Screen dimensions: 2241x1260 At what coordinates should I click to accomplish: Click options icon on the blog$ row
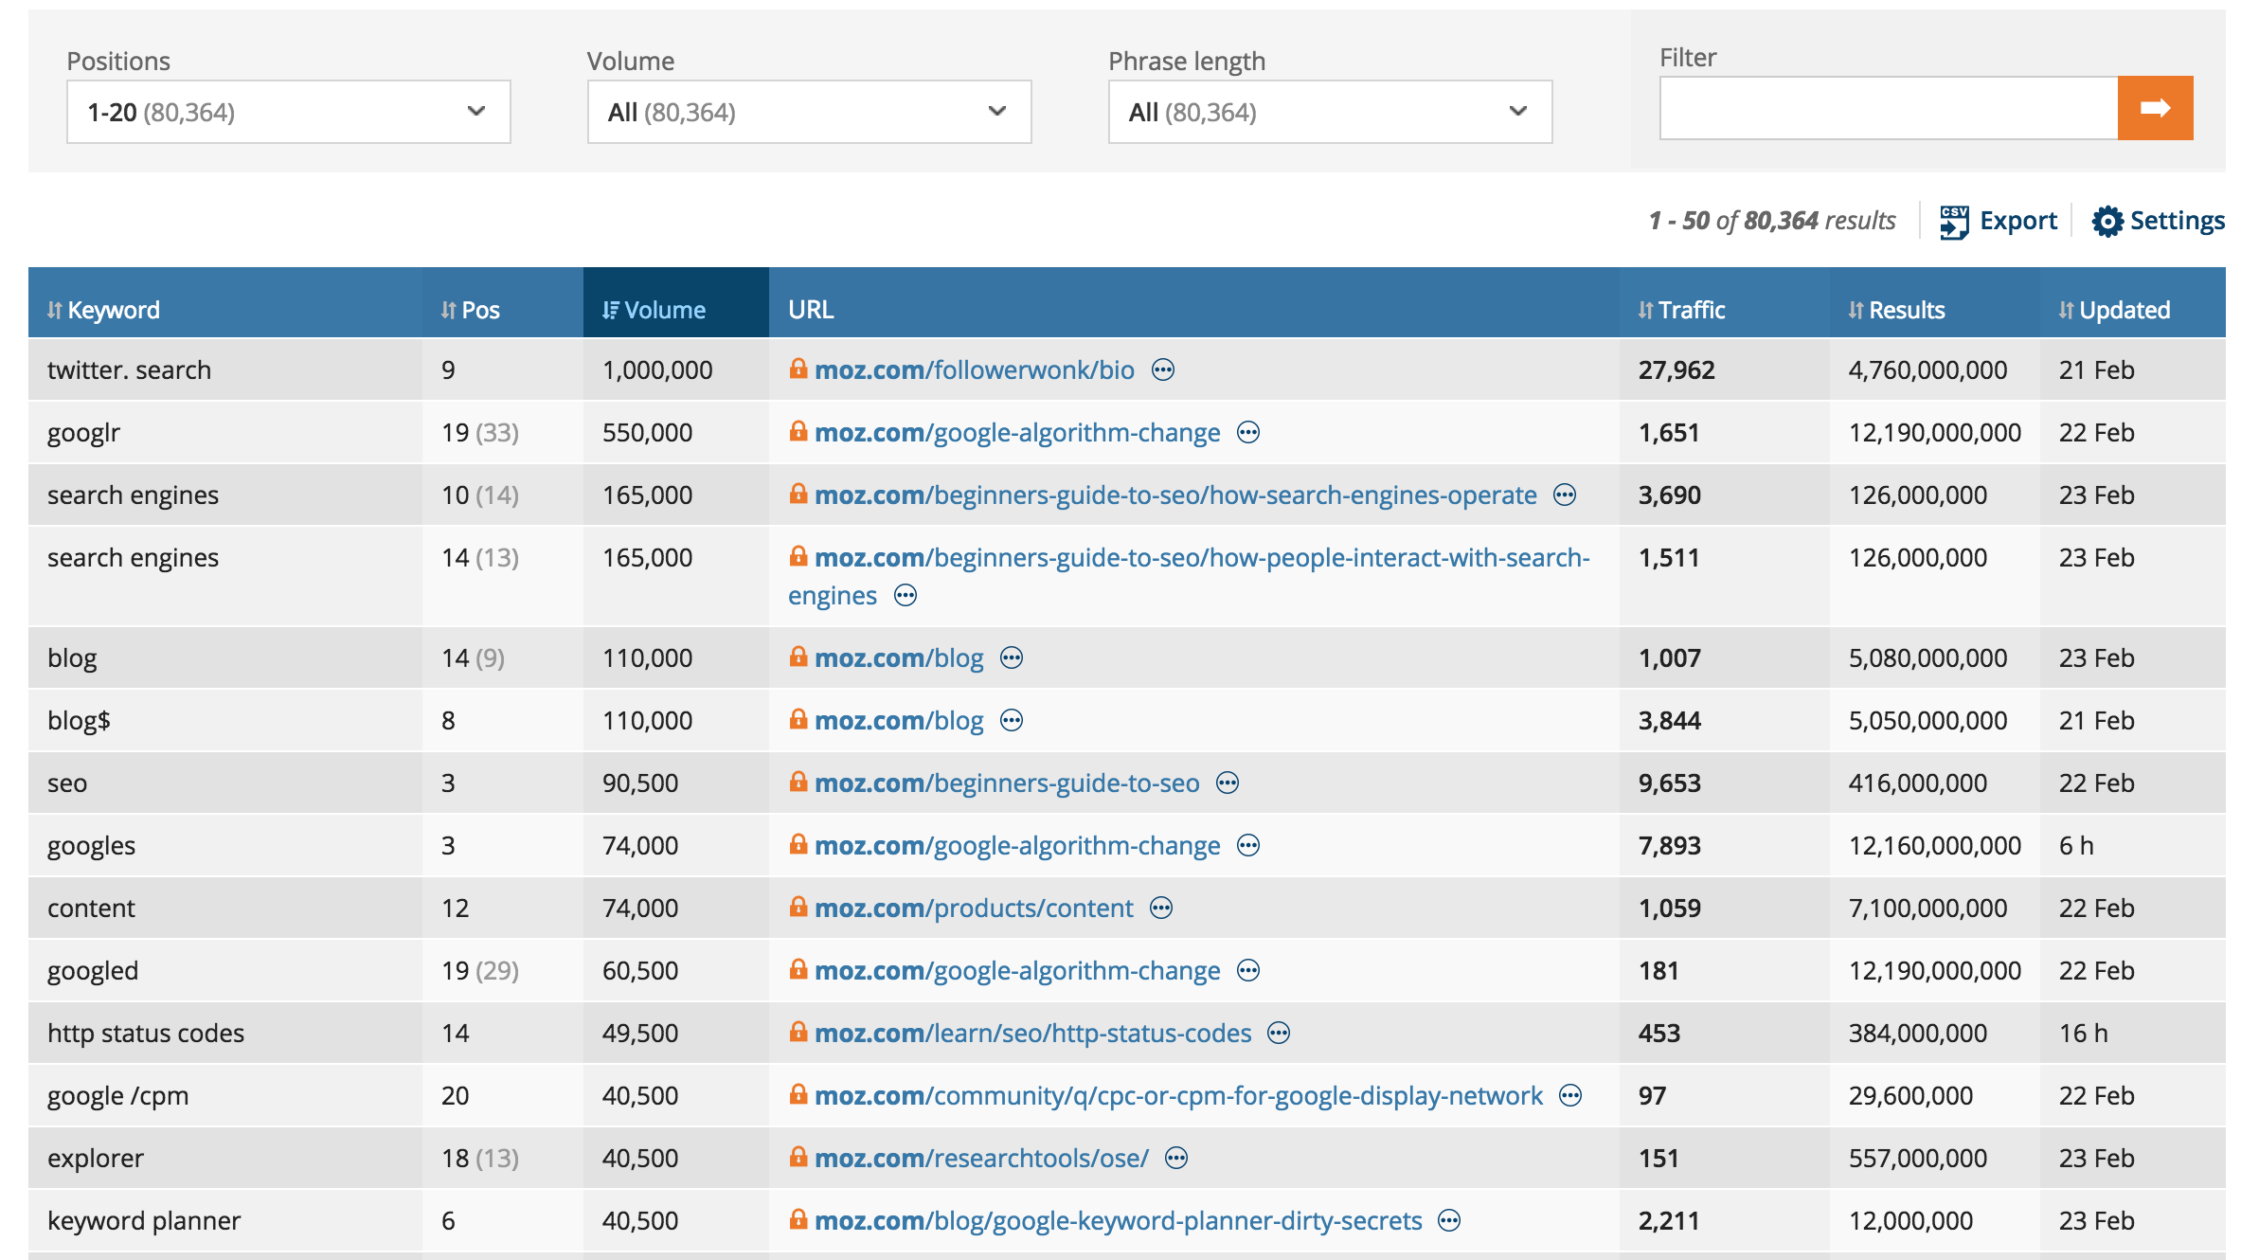tap(1012, 720)
